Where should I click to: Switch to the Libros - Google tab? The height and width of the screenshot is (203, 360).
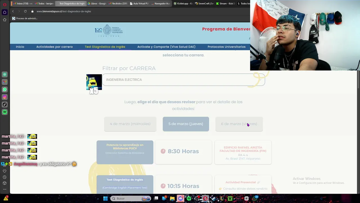tap(97, 4)
